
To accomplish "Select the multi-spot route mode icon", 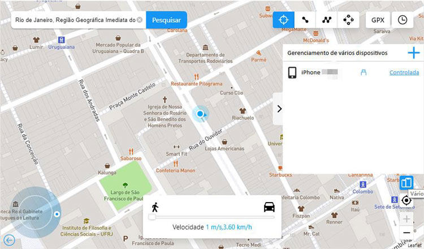I will tap(327, 19).
